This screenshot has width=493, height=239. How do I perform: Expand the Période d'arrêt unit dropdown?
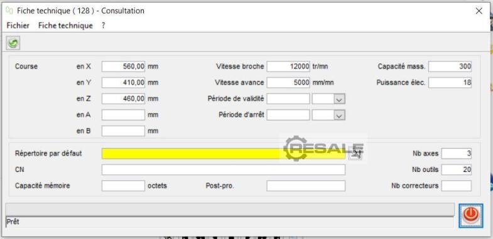pos(339,115)
